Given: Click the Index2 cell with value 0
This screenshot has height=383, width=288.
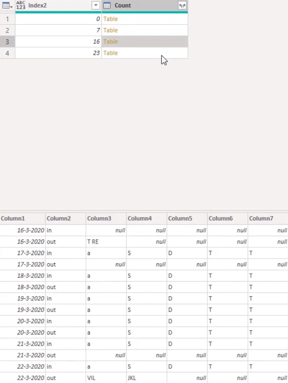Looking at the screenshot, I should pos(58,19).
